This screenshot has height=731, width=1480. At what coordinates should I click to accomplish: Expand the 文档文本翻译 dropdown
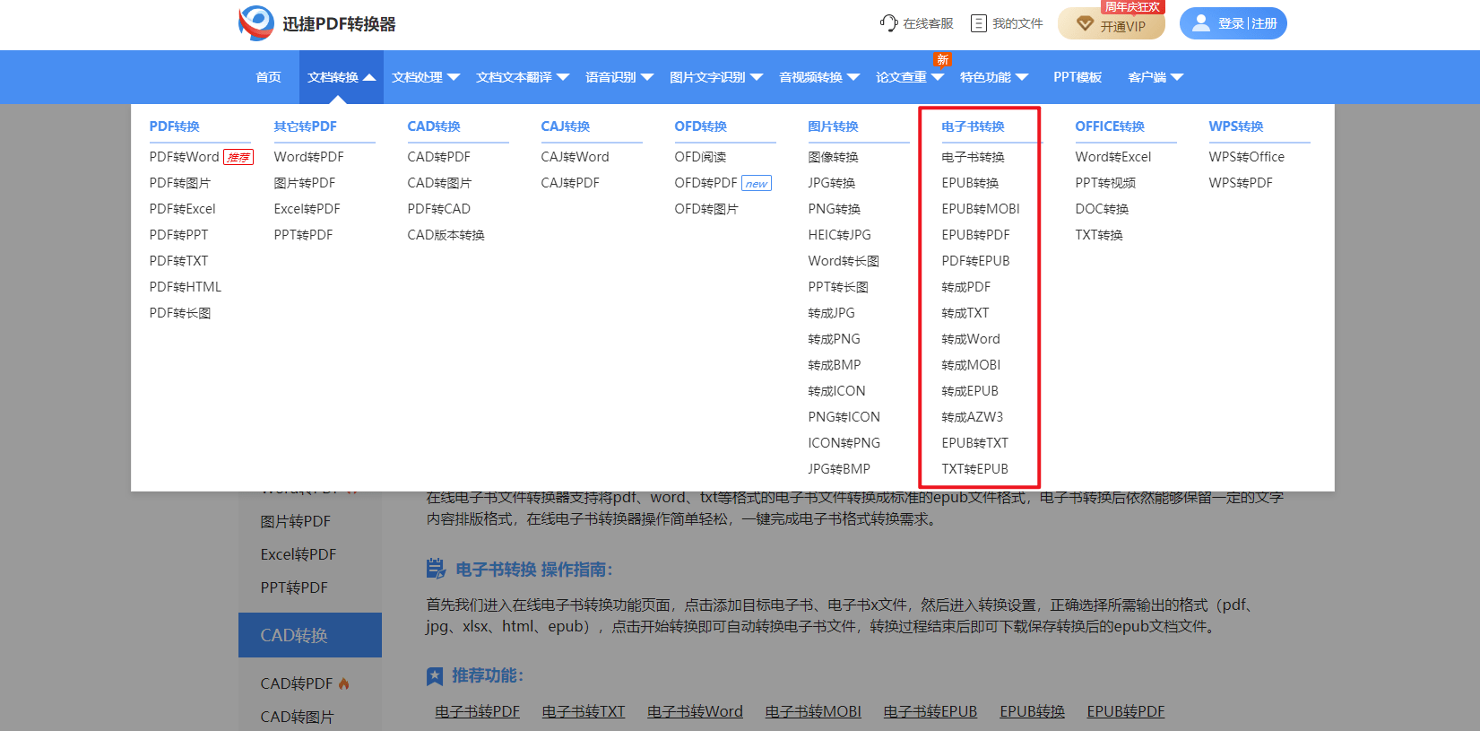tap(523, 77)
